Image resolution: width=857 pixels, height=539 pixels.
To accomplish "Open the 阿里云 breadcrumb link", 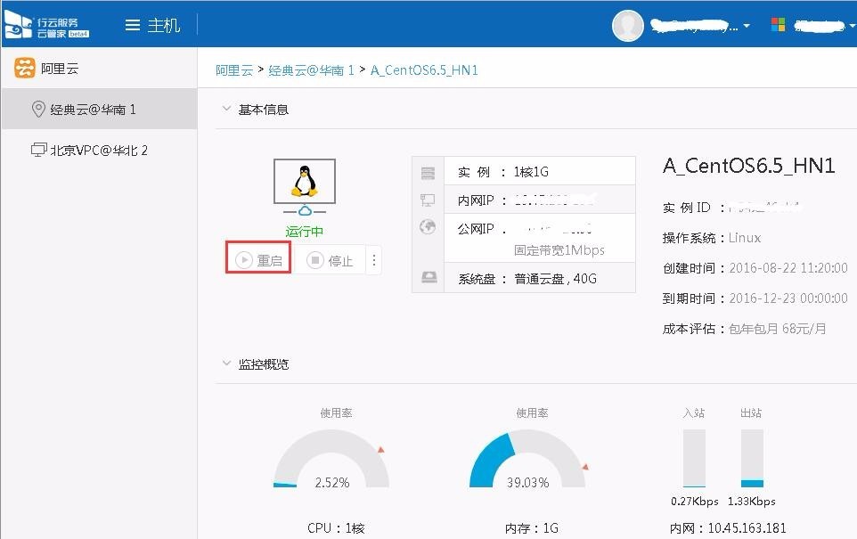I will (234, 70).
